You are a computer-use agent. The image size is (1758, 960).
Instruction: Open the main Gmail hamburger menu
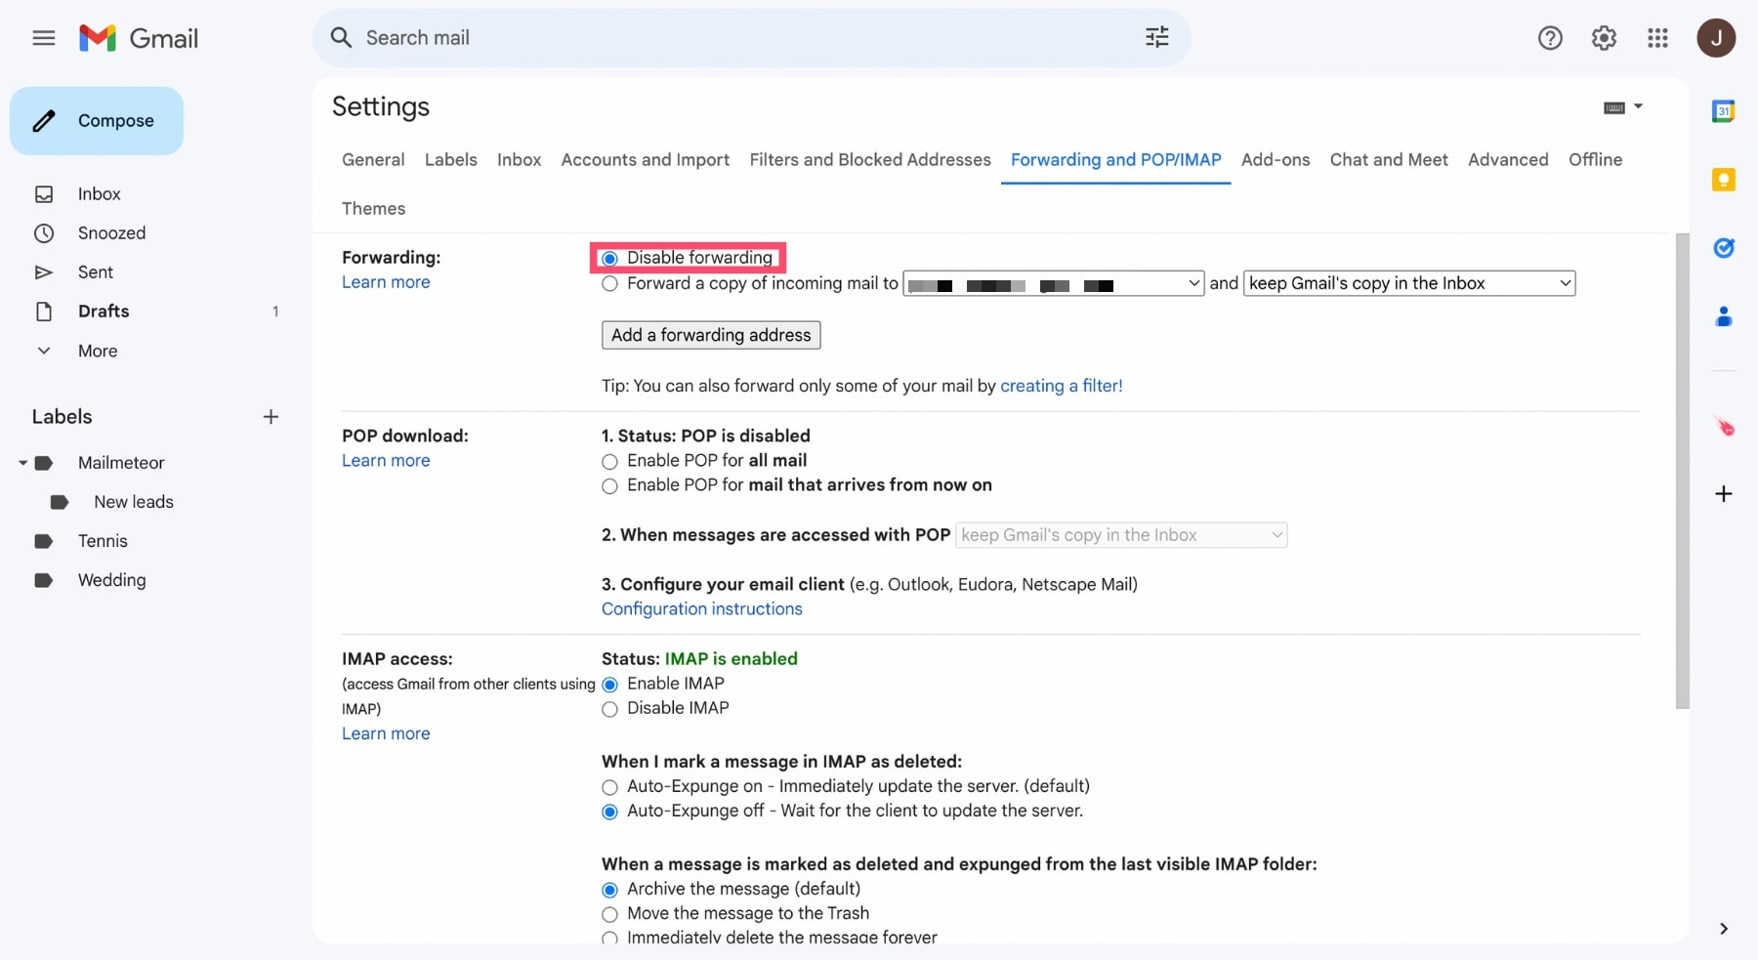coord(43,38)
